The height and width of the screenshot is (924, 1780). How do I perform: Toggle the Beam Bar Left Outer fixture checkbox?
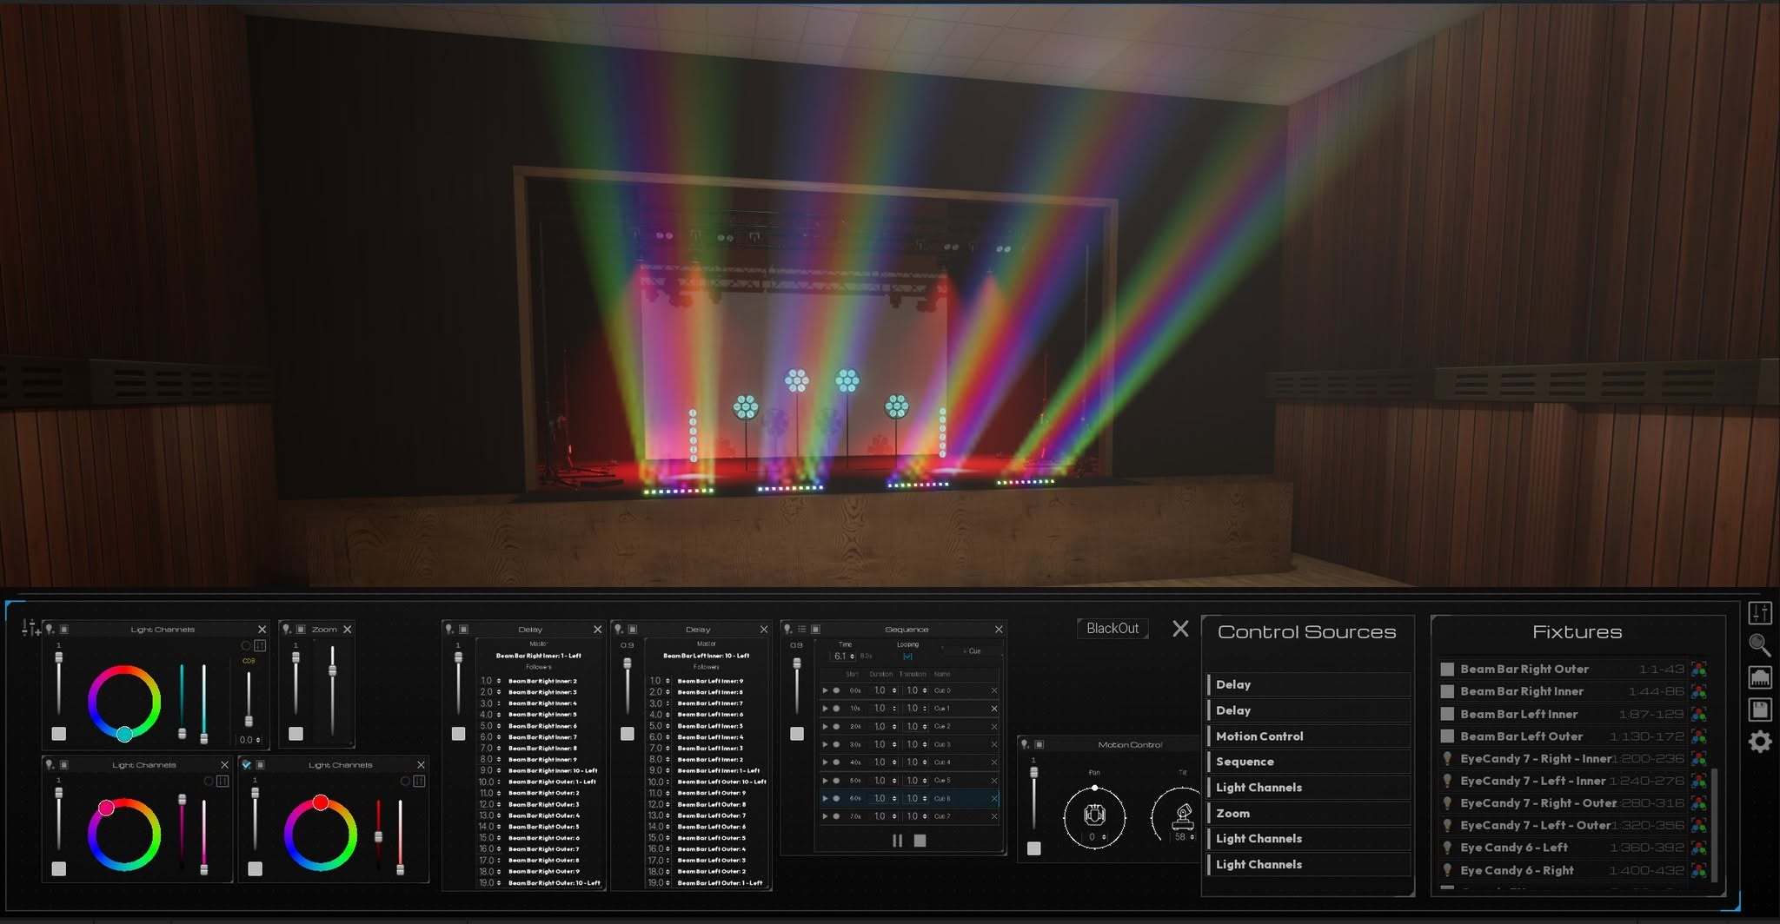[x=1447, y=736]
